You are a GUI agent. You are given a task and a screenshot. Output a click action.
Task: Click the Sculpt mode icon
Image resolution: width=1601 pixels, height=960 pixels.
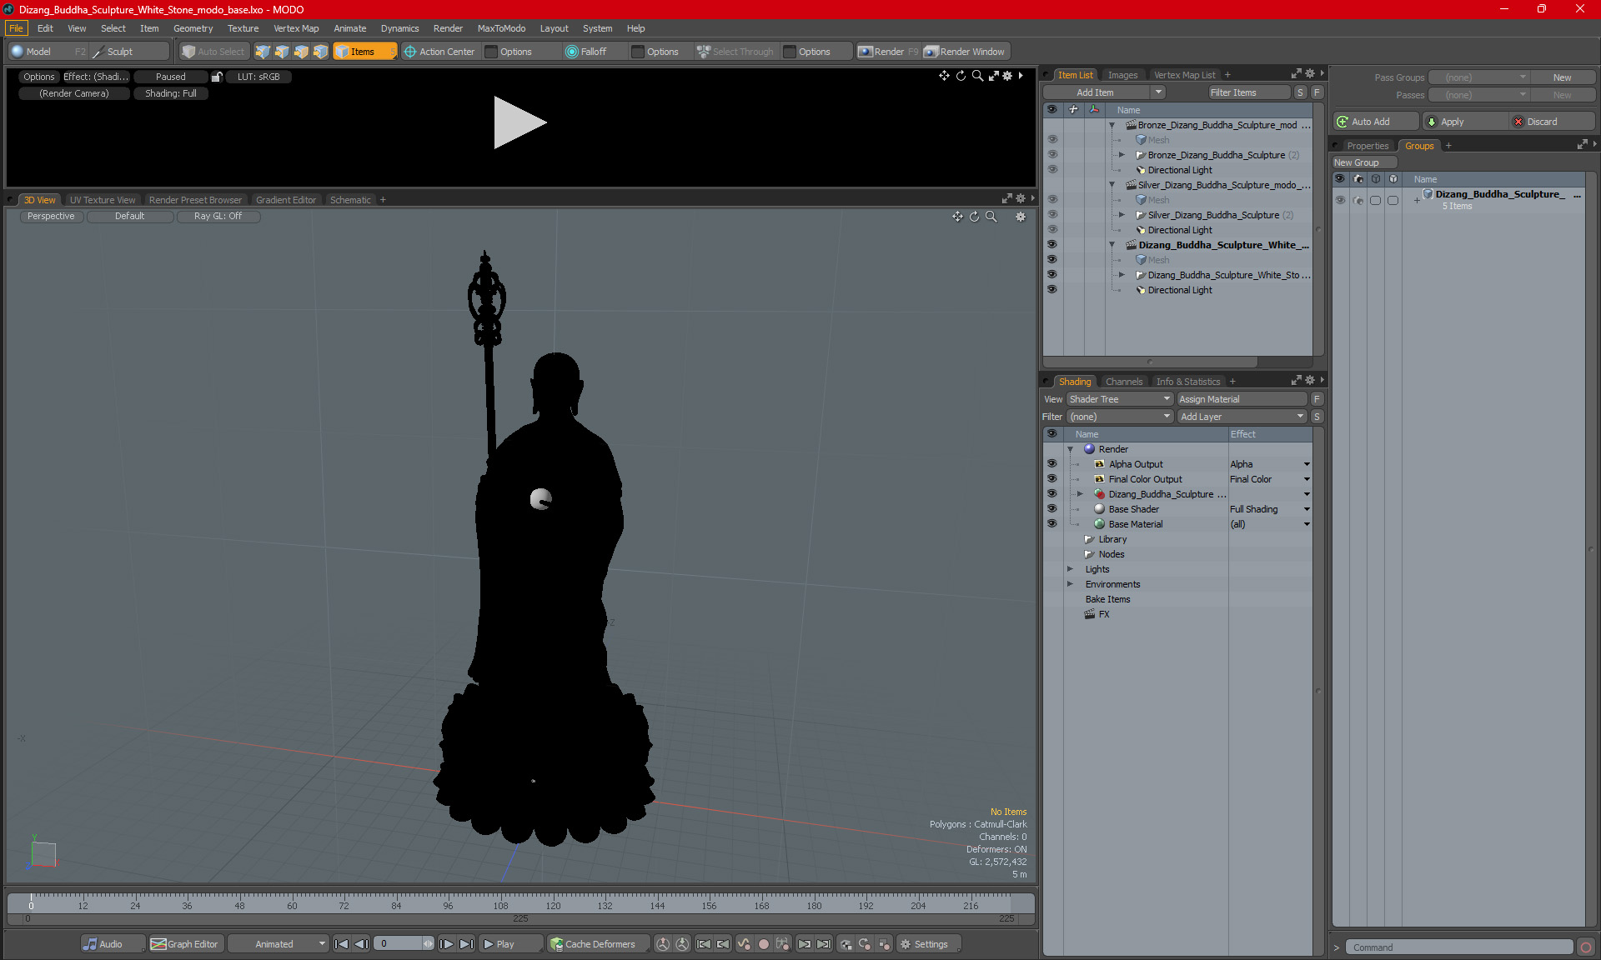click(x=98, y=52)
